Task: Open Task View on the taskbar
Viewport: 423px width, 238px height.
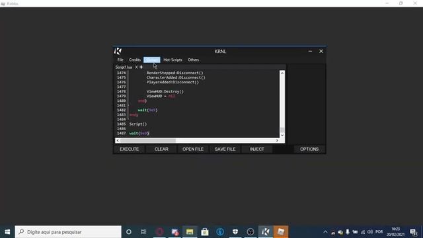Action: point(143,232)
